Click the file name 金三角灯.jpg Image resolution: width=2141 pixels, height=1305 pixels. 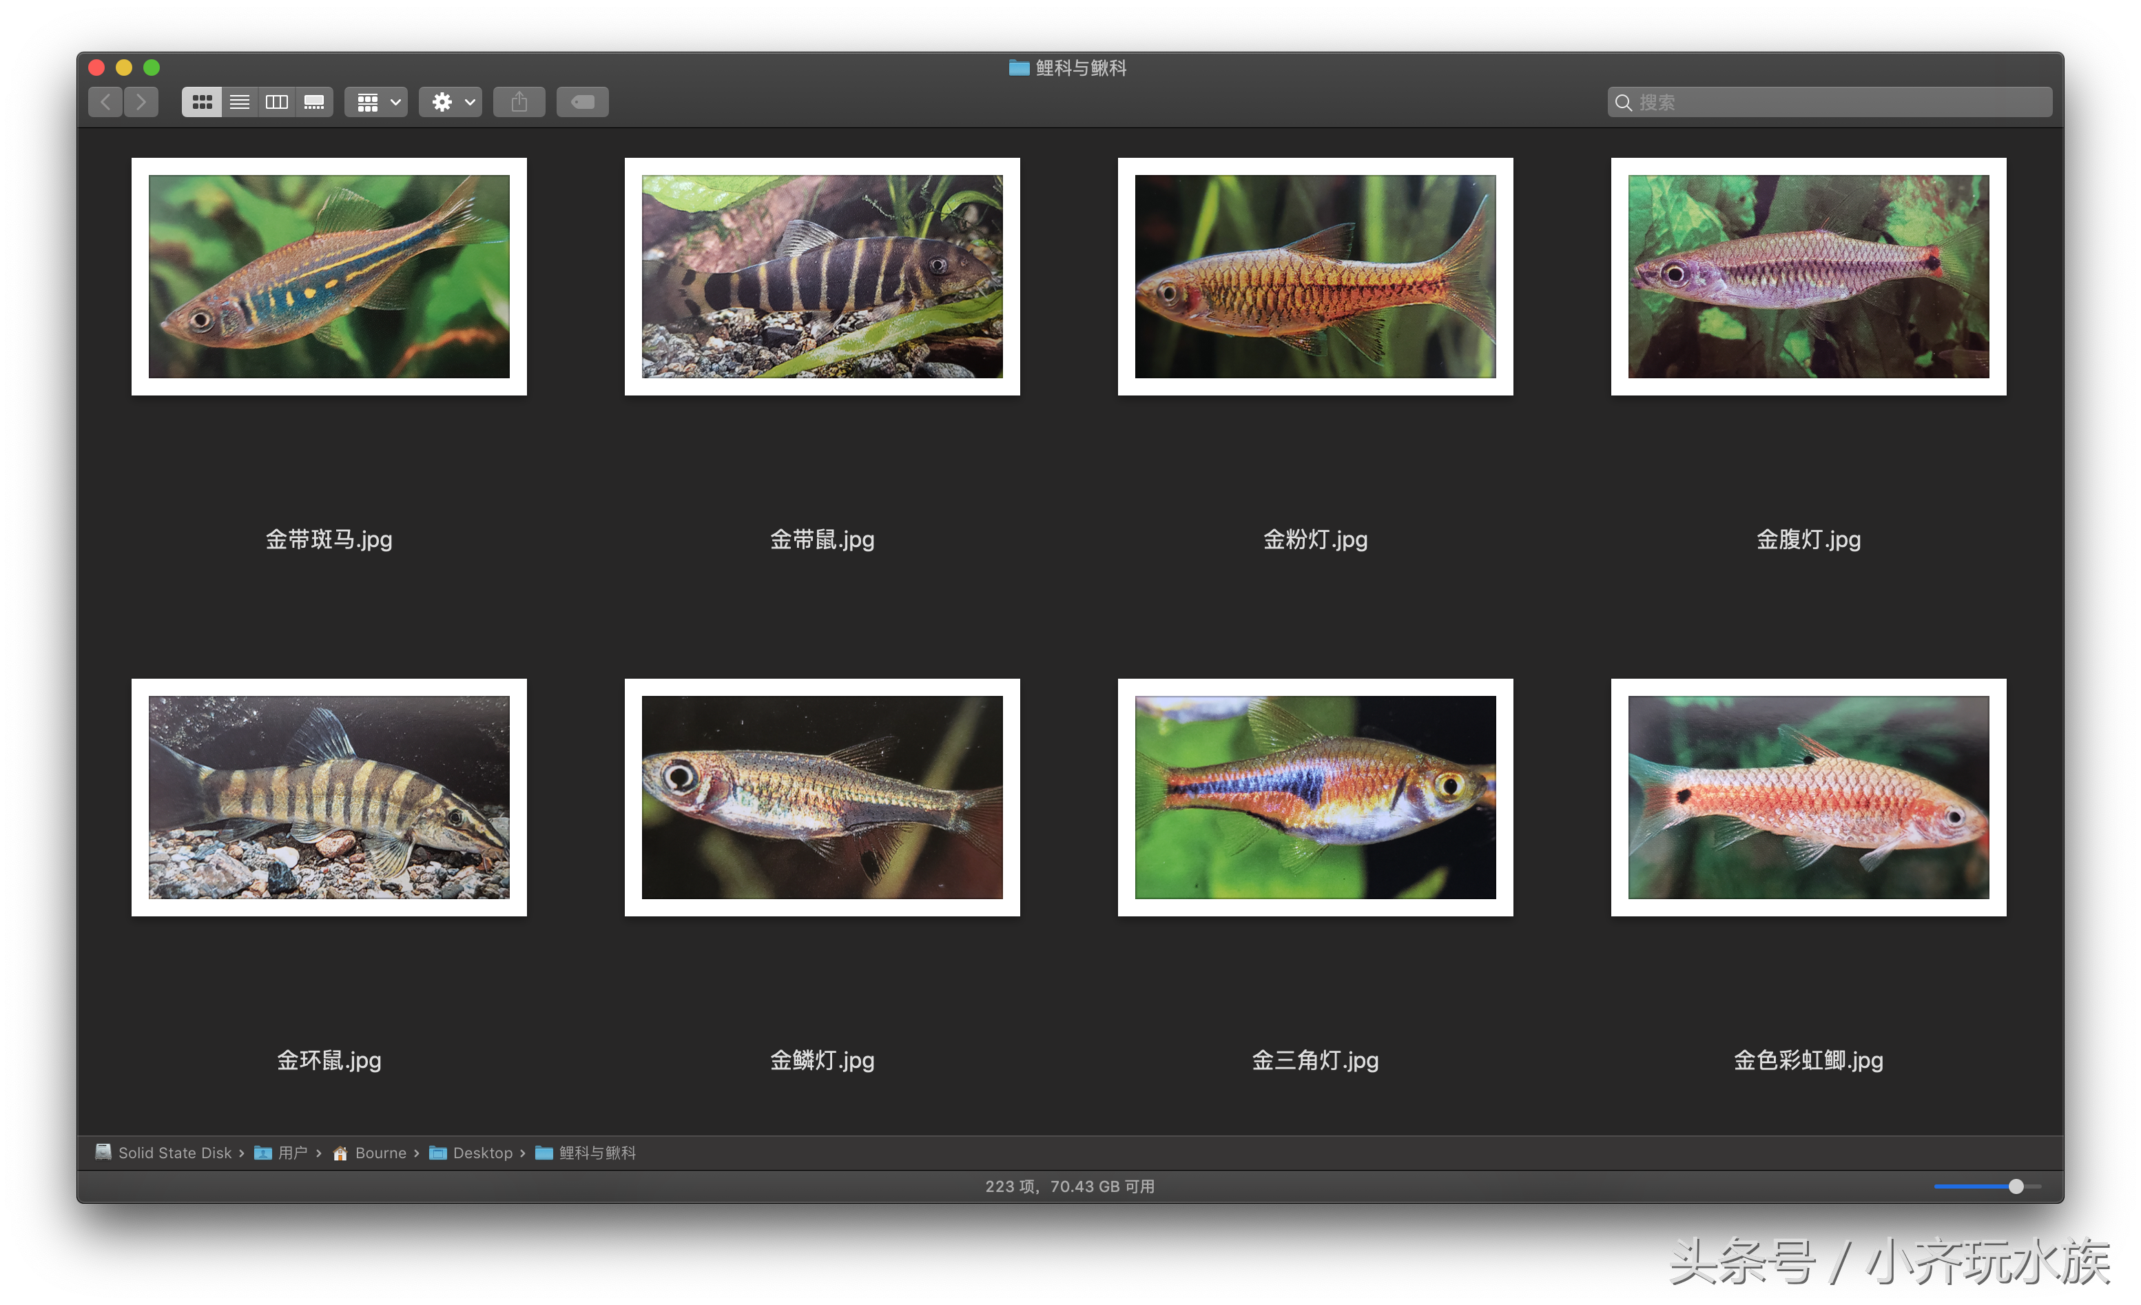[x=1316, y=1061]
